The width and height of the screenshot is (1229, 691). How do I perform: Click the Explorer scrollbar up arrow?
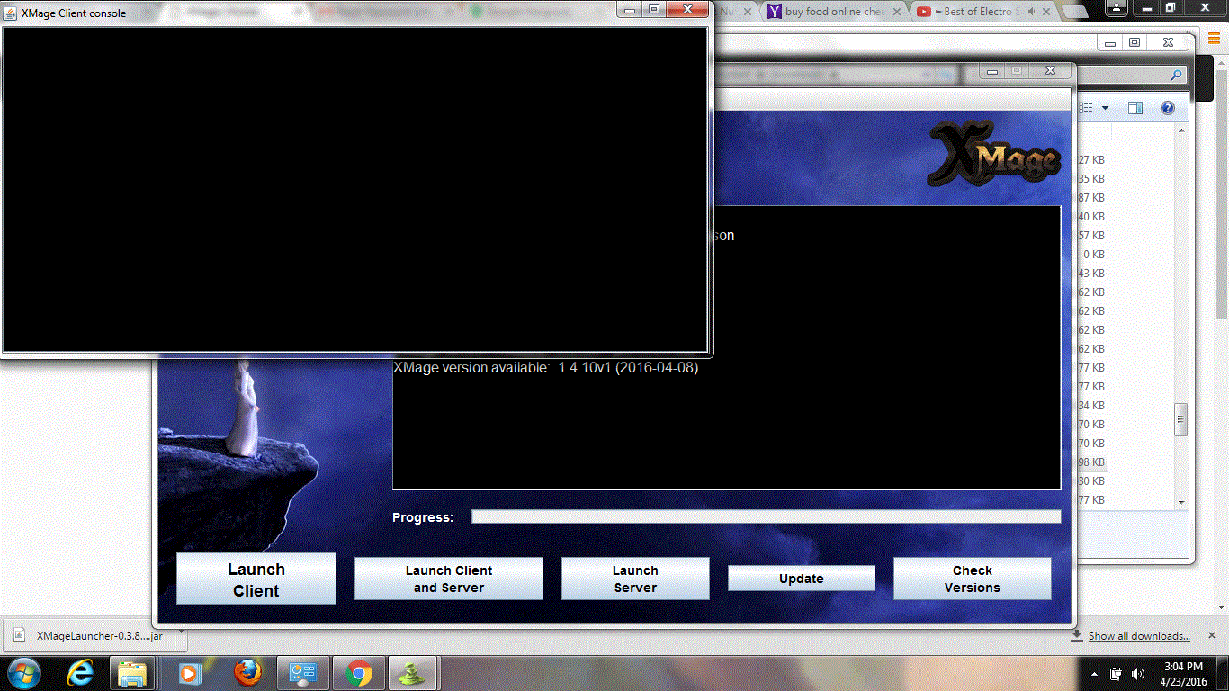coord(1181,130)
